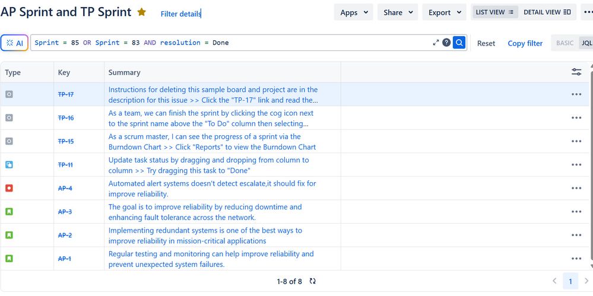Viewport: 593px width, 296px height.
Task: Sort by the Summary column header
Action: click(x=124, y=72)
